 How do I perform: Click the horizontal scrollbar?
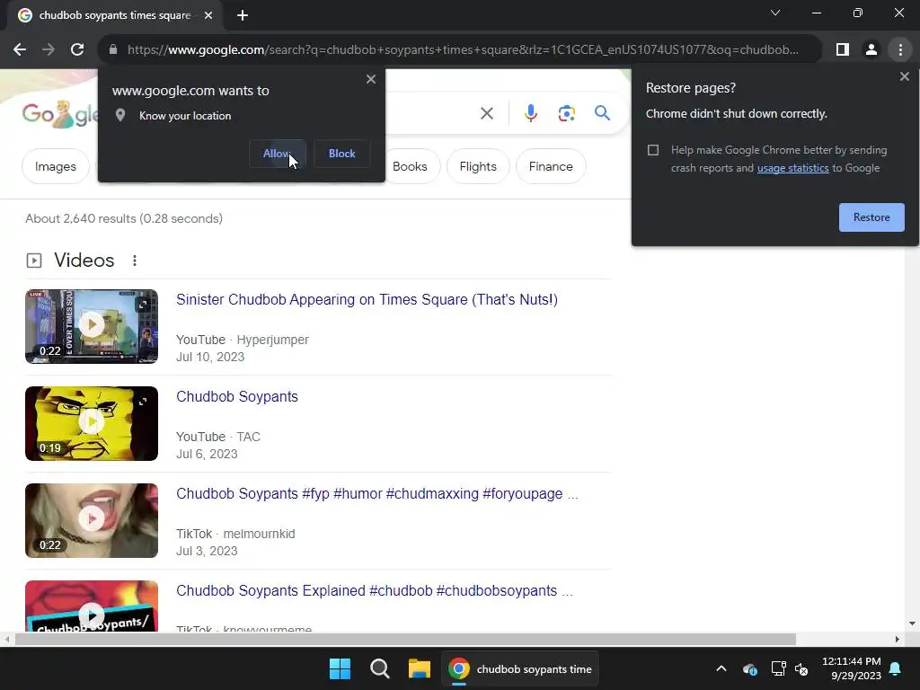pyautogui.click(x=405, y=640)
